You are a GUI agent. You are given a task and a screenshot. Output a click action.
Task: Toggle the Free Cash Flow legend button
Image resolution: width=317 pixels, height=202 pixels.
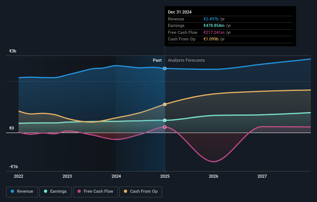tap(95, 192)
